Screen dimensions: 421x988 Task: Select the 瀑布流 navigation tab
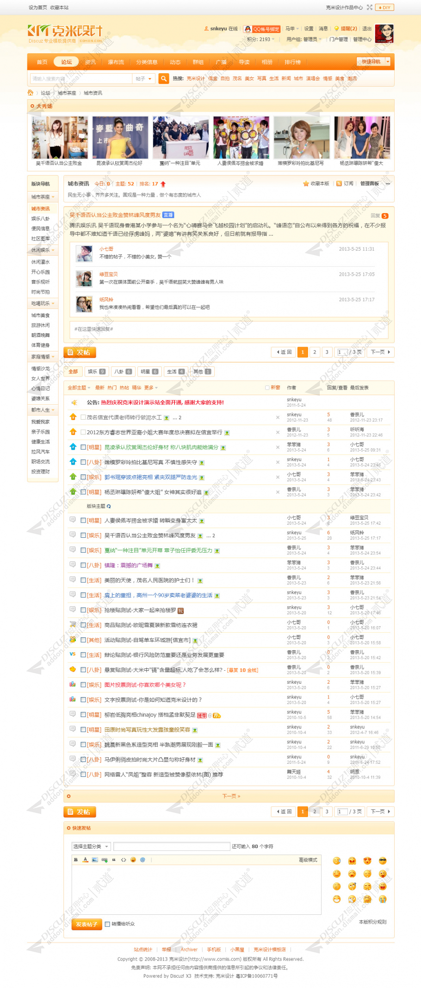point(116,62)
